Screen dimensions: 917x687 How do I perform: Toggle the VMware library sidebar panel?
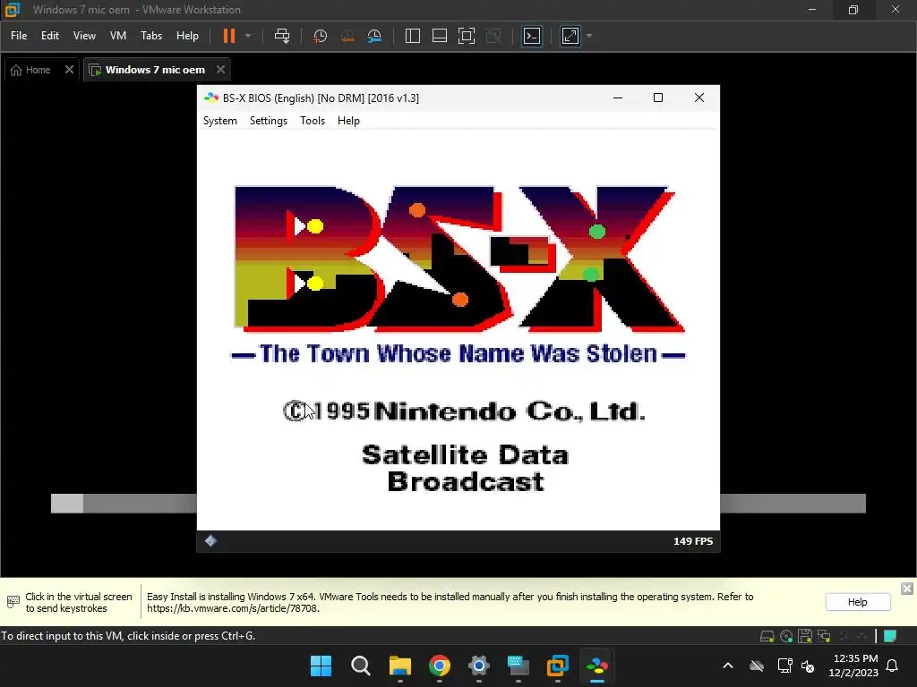pyautogui.click(x=412, y=36)
